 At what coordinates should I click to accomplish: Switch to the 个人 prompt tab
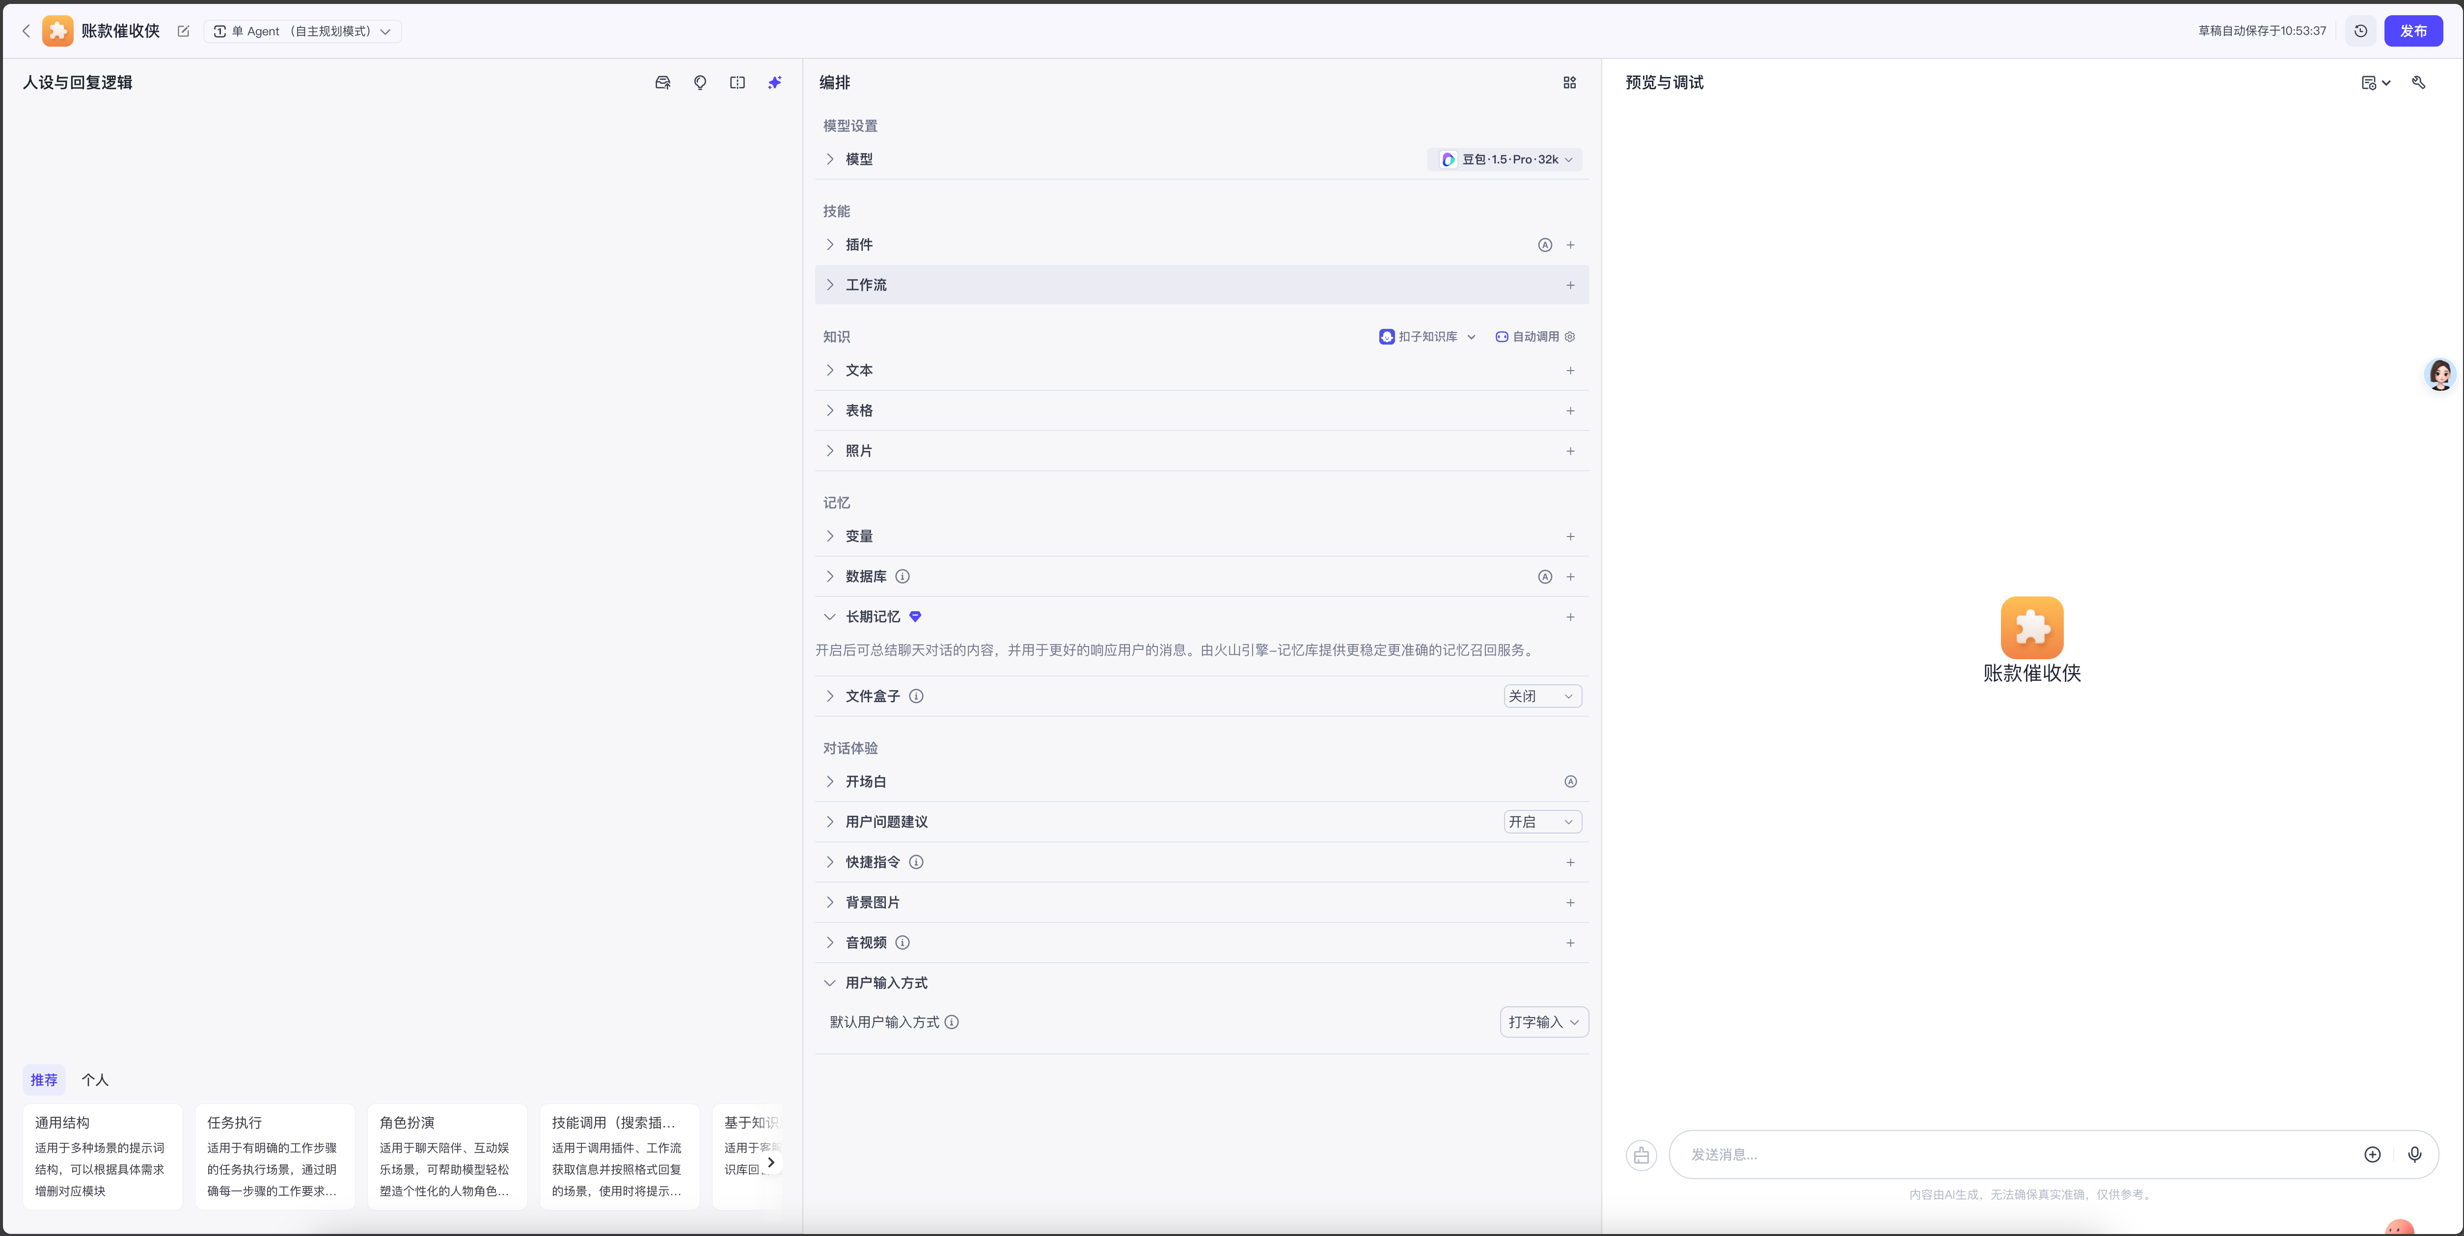(x=95, y=1080)
